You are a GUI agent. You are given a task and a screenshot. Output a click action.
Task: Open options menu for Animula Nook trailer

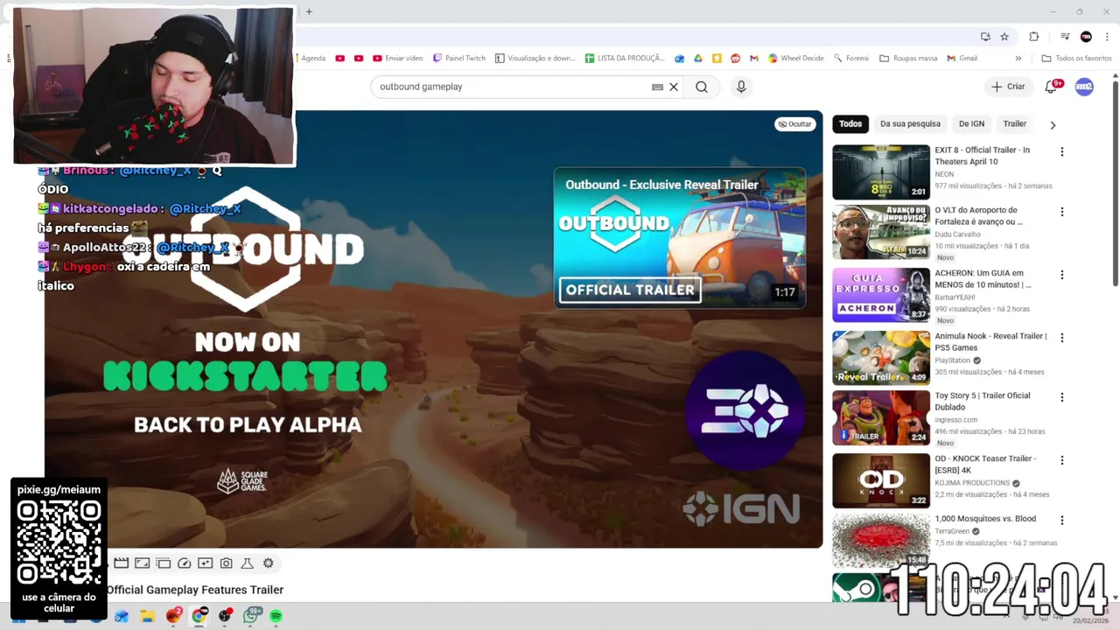coord(1062,338)
